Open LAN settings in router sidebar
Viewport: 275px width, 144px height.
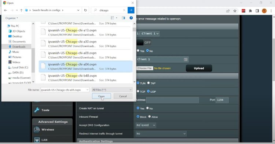click(x=52, y=140)
